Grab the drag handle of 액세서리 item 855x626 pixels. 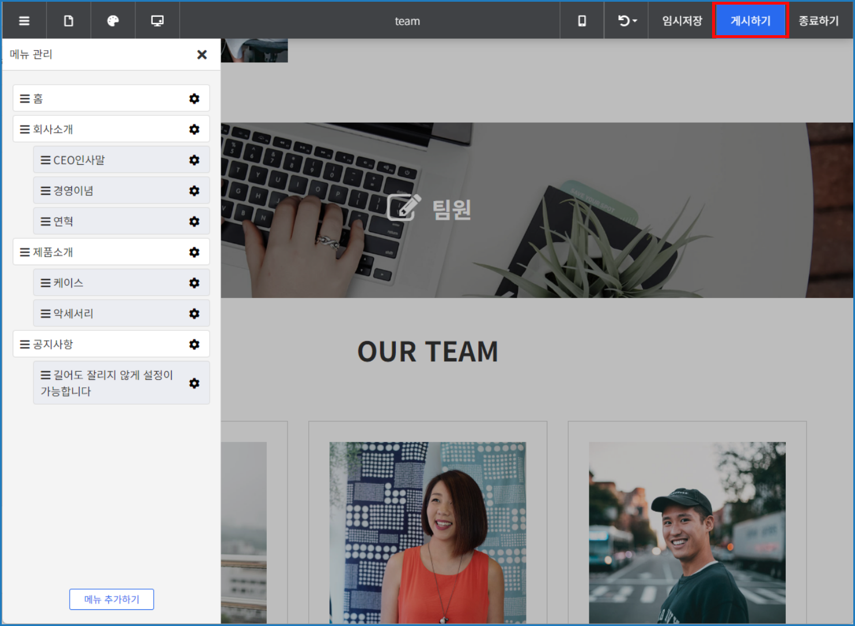[x=46, y=314]
